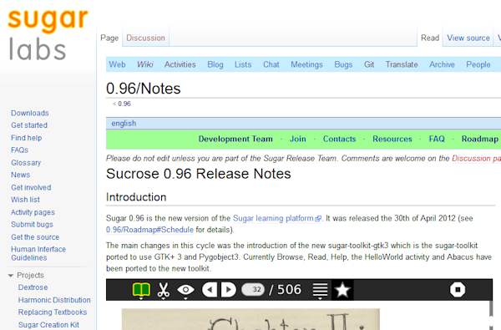The image size is (501, 330).
Task: Open the table of contents lines icon
Action: pyautogui.click(x=320, y=291)
